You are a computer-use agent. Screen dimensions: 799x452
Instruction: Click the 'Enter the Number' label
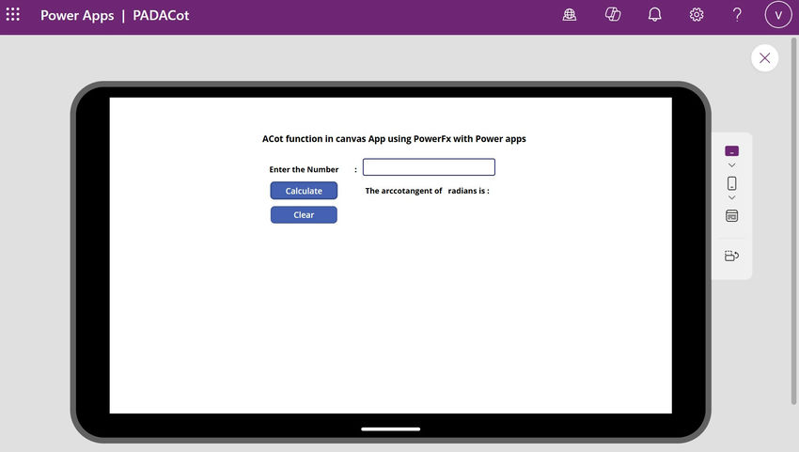304,169
